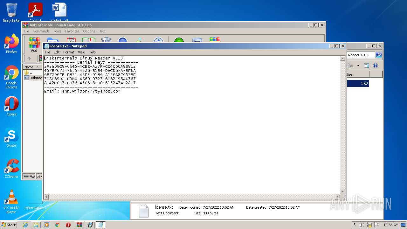The image size is (407, 229).
Task: Open WinRAR Help menu
Action: coord(102,31)
